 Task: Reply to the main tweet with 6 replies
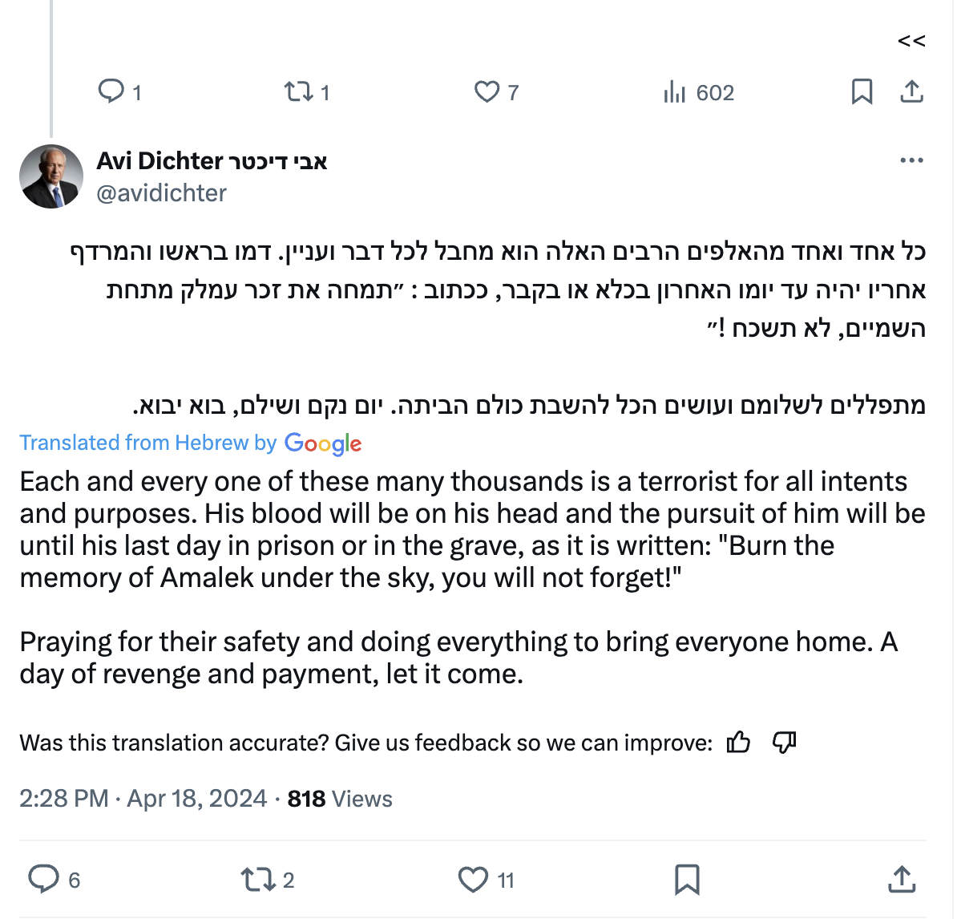44,879
